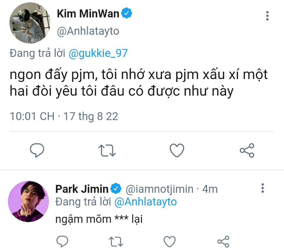Tap the gray @Anhlatayto handle under Kim MinWan
The height and width of the screenshot is (251, 284).
point(88,31)
